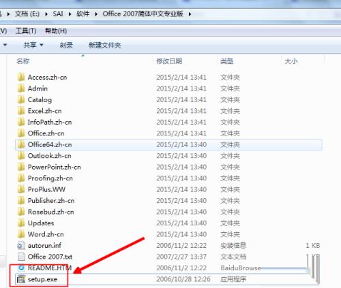Click the Updates folder name
The height and width of the screenshot is (288, 341).
click(41, 223)
